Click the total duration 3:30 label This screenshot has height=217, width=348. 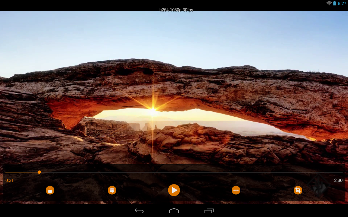pos(338,180)
